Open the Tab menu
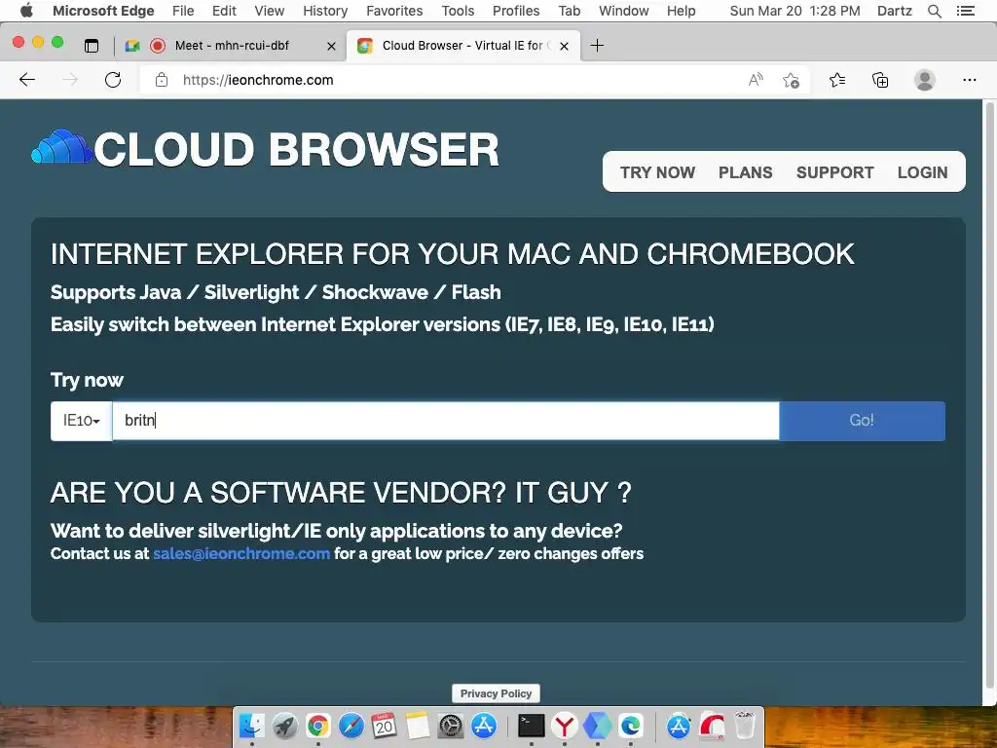997x748 pixels. [569, 11]
